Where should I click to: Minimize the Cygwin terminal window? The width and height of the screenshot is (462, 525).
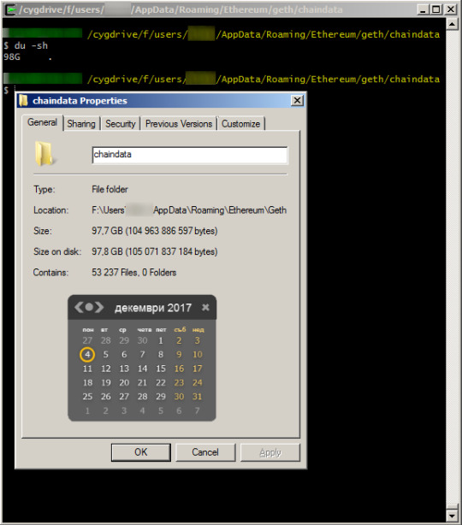coord(423,9)
